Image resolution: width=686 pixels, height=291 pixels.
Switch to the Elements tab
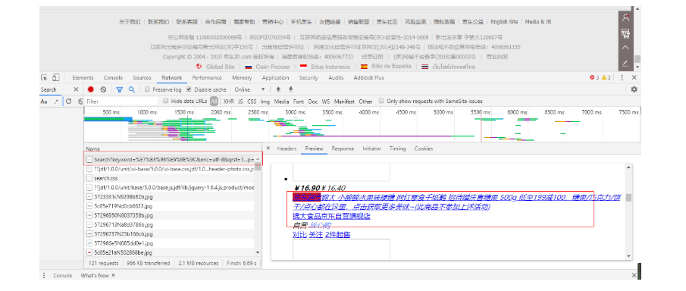(83, 77)
